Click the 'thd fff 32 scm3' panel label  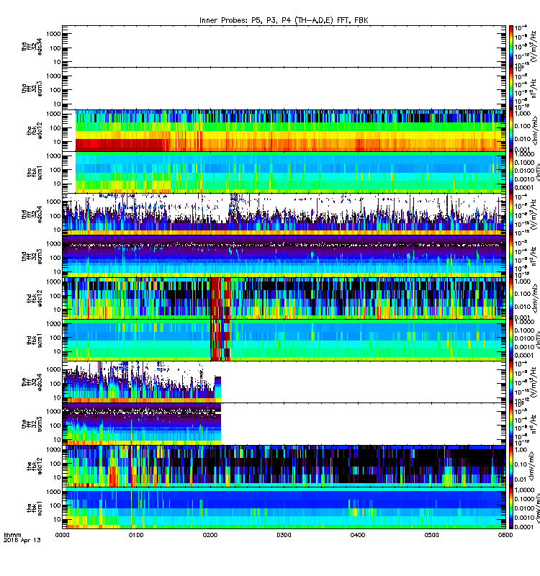coord(32,256)
